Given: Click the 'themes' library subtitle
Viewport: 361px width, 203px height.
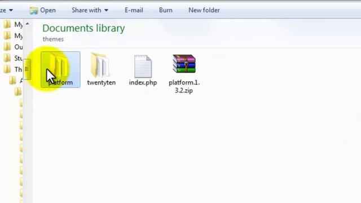Looking at the screenshot, I should click(53, 39).
